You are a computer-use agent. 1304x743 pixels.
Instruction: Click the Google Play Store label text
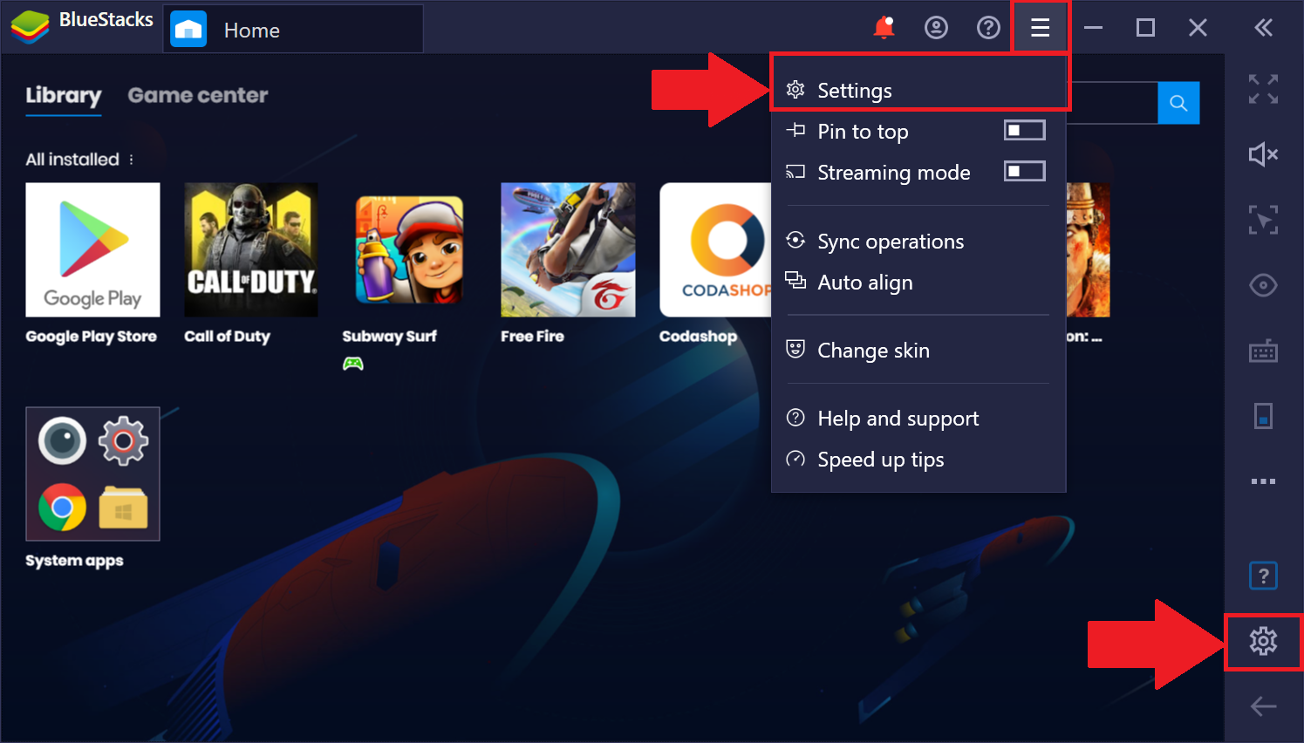92,337
